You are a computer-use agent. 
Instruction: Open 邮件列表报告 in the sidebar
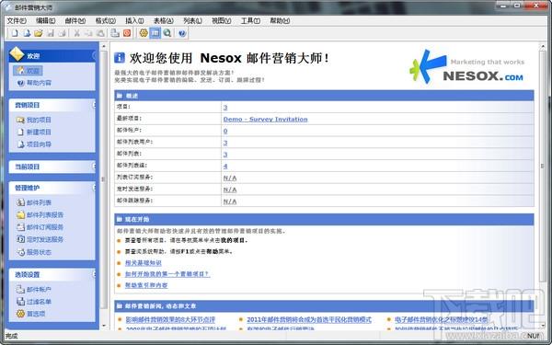click(40, 214)
